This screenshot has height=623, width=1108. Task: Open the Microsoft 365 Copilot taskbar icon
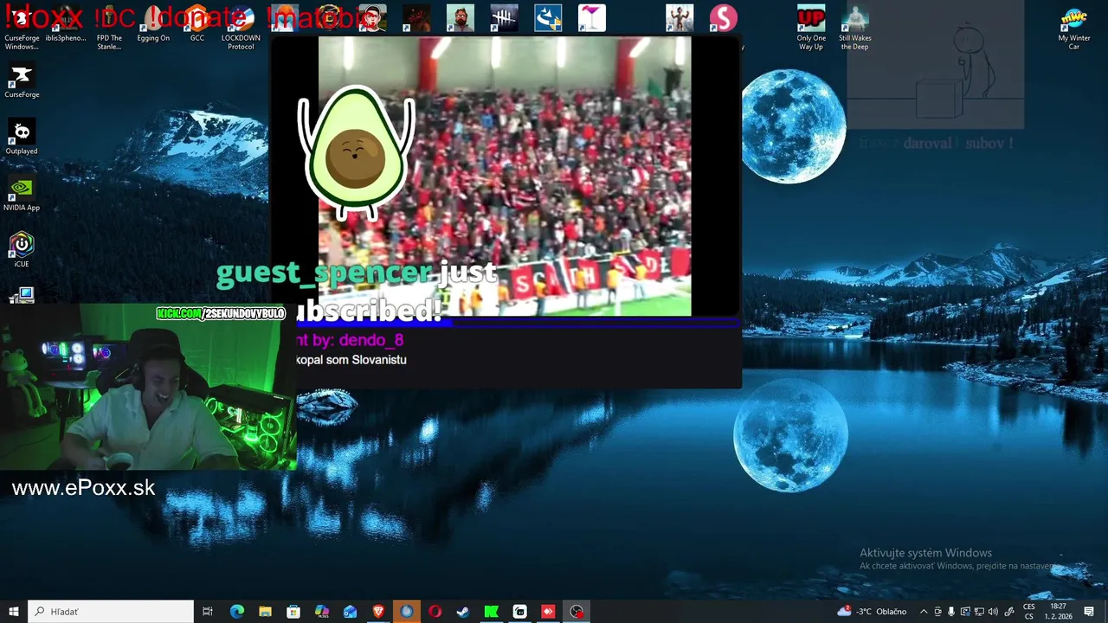(322, 612)
